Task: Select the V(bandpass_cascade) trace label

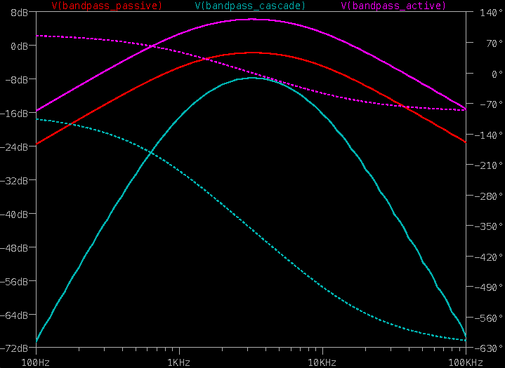Action: pos(250,6)
